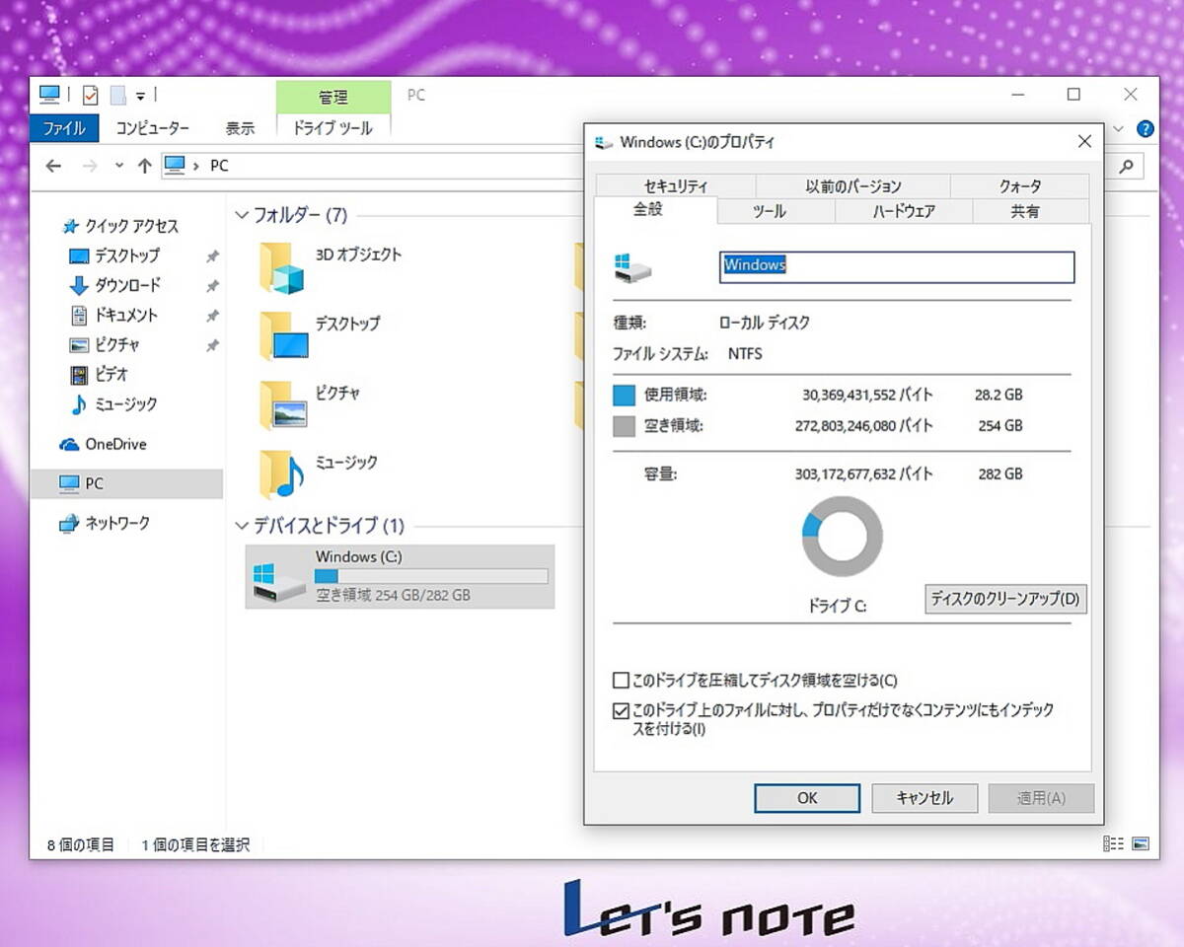Click the 3D オブジェクト folder icon
This screenshot has width=1184, height=947.
[x=283, y=268]
